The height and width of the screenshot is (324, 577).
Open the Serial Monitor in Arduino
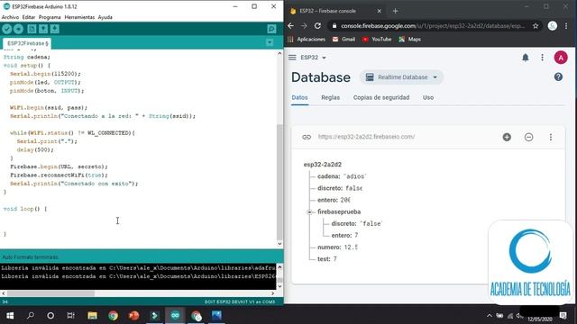point(271,29)
